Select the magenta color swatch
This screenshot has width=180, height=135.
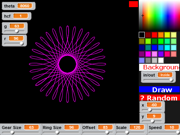[148, 54]
